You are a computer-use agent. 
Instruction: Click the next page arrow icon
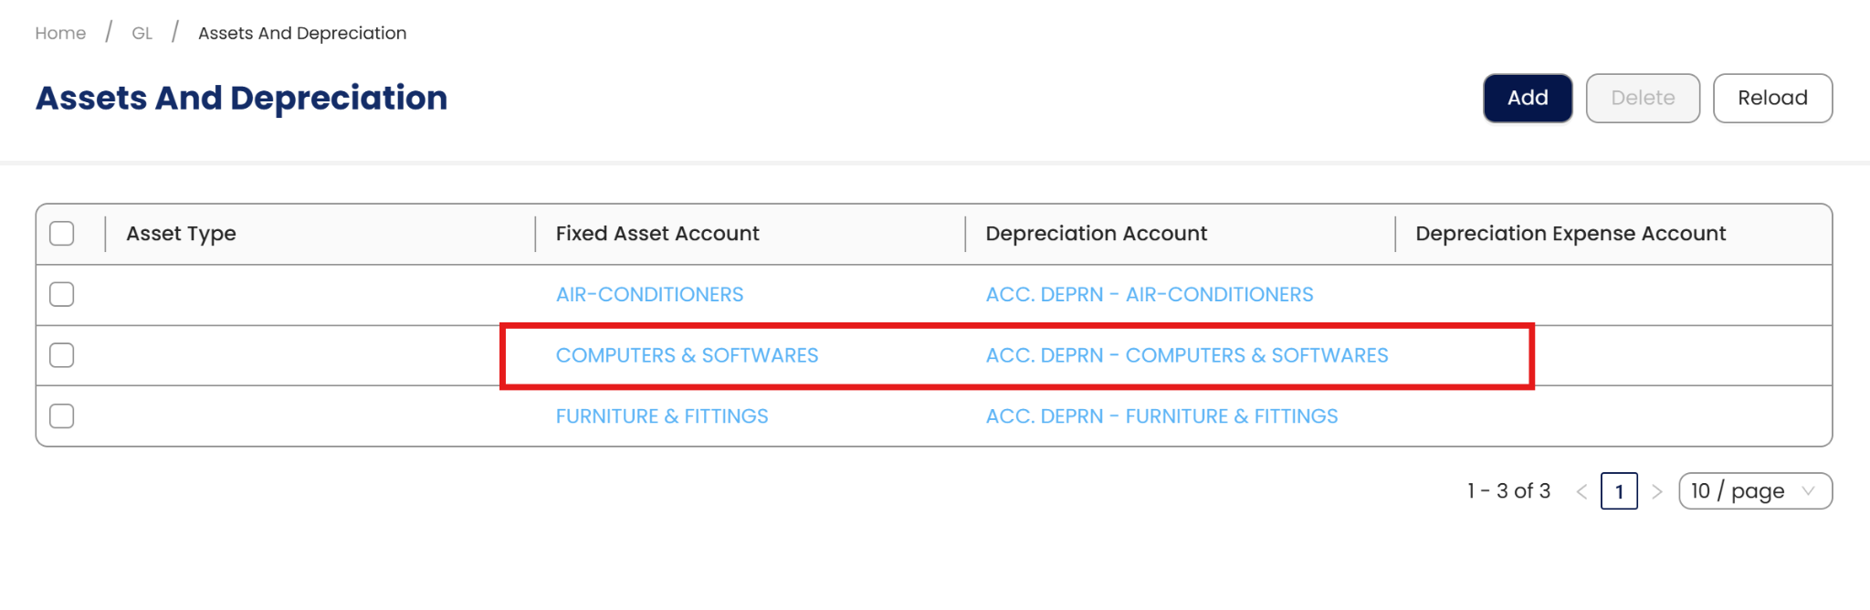click(1657, 491)
